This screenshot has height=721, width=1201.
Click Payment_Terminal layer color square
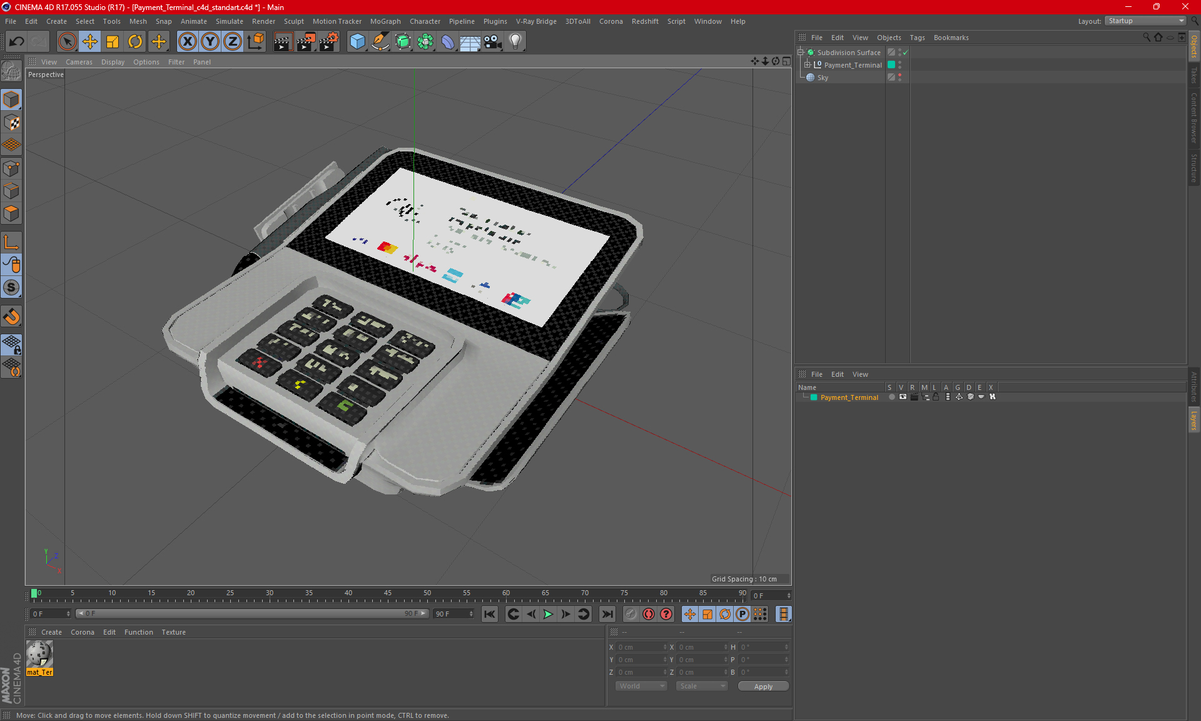click(814, 397)
